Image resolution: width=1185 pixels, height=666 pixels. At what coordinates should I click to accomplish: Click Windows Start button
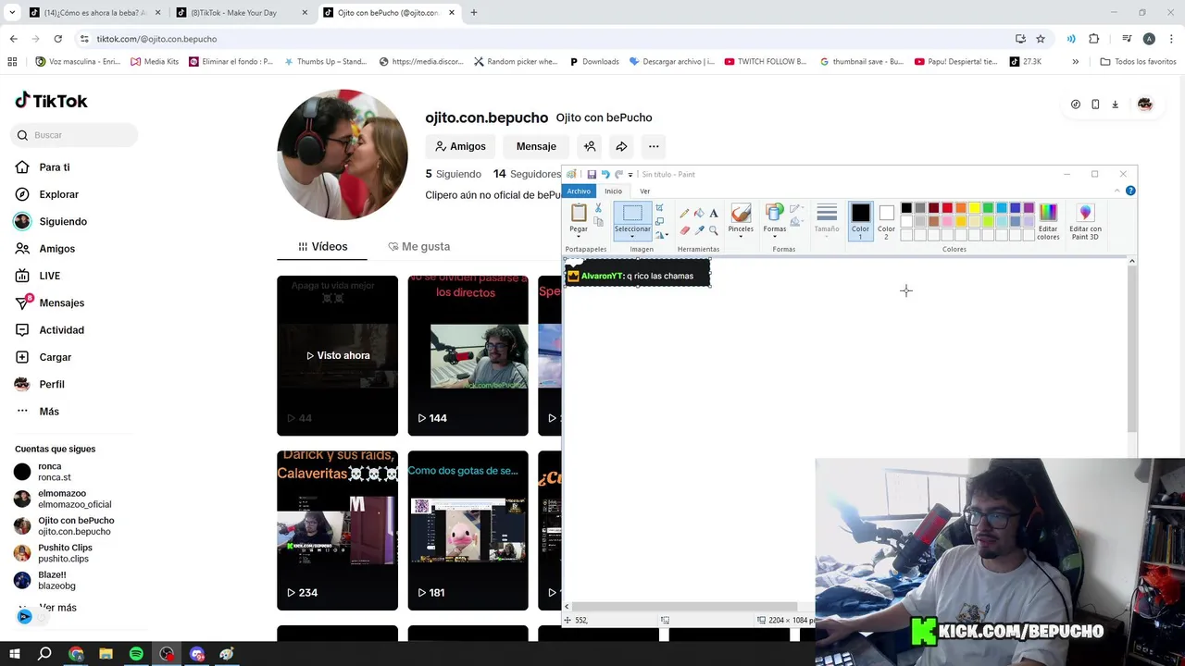[x=15, y=654]
